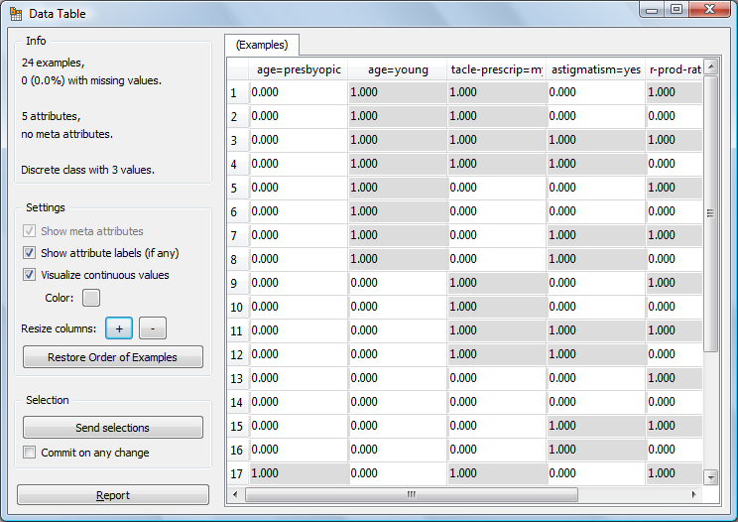Viewport: 738px width, 522px height.
Task: Open the Color swatch picker
Action: (x=91, y=298)
